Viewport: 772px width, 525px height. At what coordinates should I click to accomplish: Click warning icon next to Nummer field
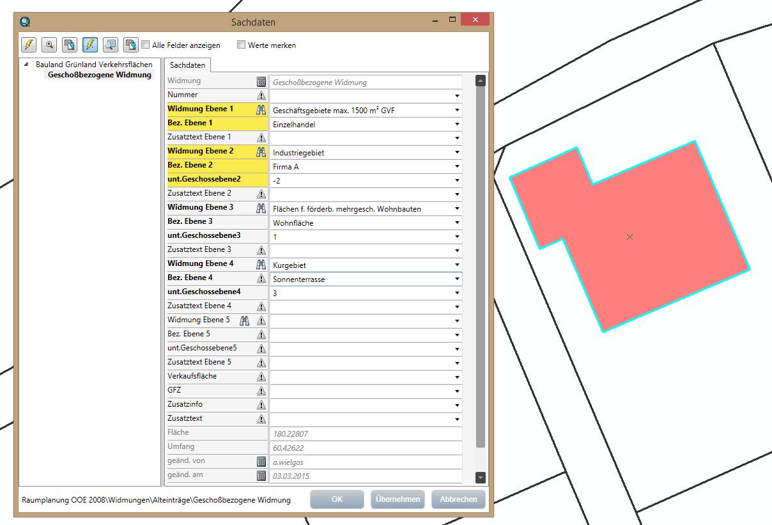(261, 95)
